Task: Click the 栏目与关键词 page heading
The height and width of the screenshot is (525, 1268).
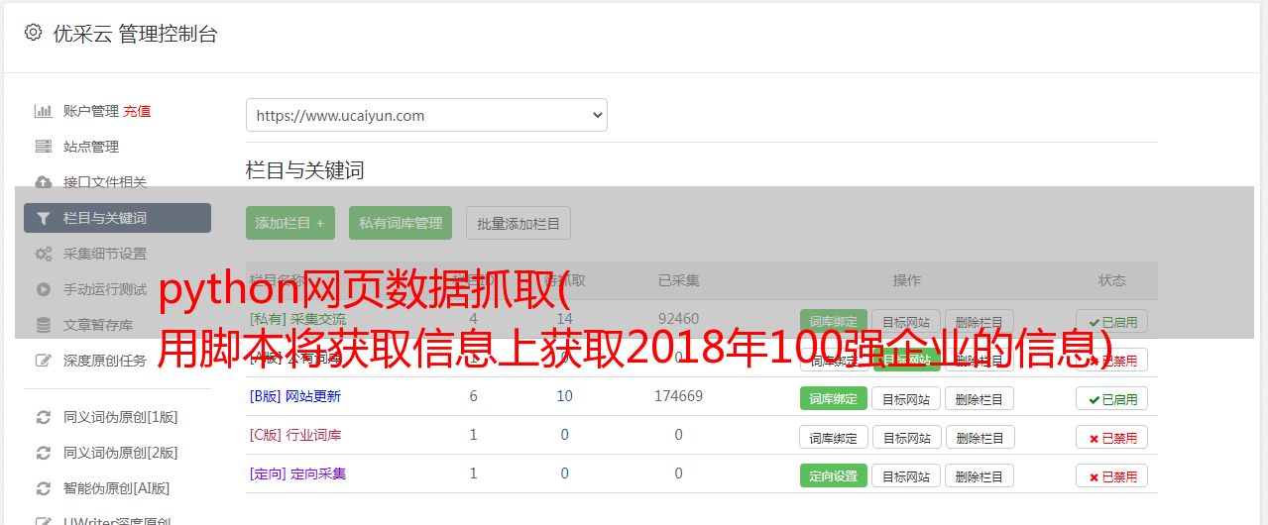Action: (305, 170)
